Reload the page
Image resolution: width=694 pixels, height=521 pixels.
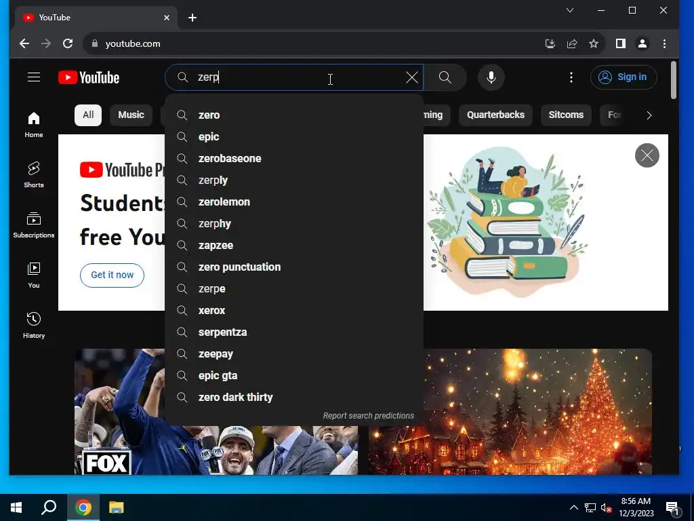coord(68,43)
